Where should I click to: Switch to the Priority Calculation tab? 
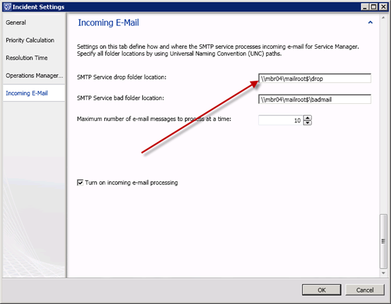click(30, 40)
